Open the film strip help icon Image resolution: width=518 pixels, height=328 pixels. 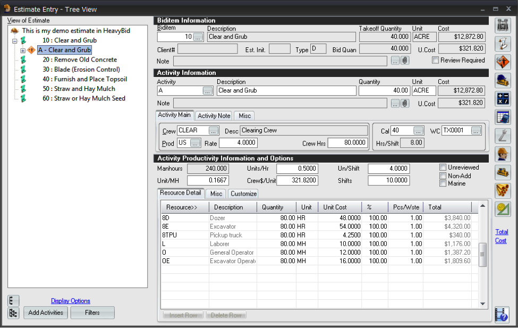click(x=502, y=315)
